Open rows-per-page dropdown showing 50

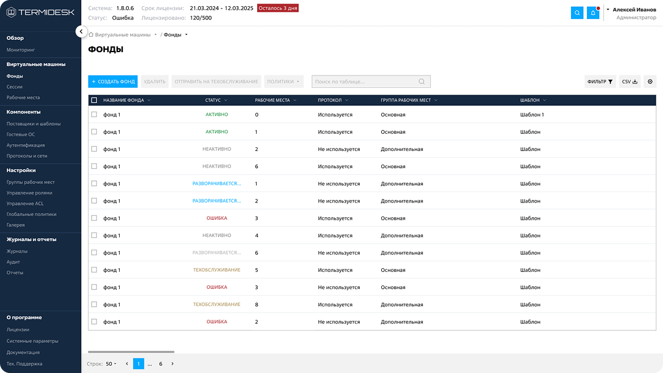110,364
